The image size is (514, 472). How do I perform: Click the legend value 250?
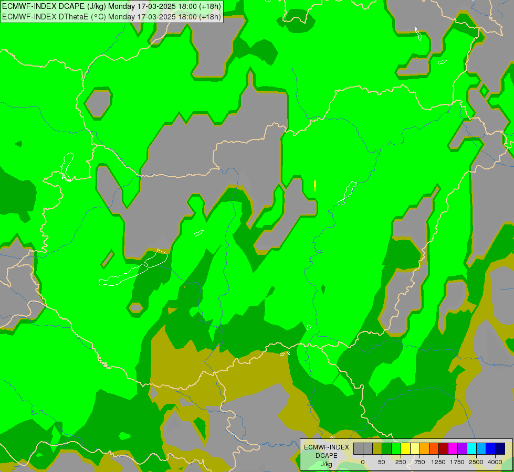click(x=401, y=462)
